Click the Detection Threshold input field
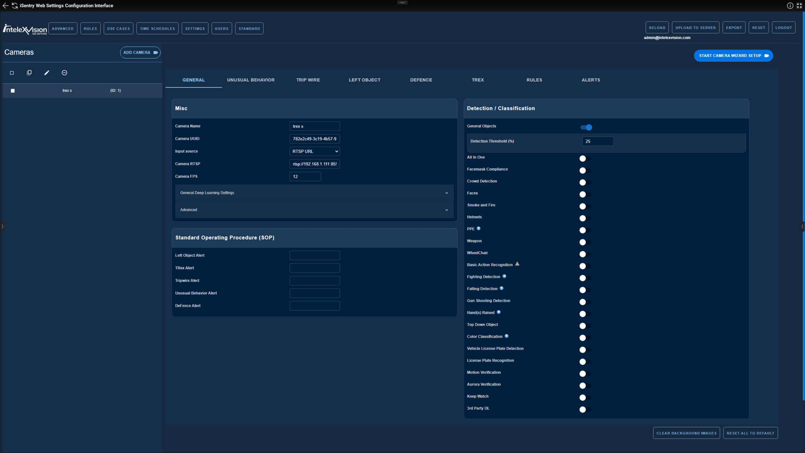805x453 pixels. (597, 141)
